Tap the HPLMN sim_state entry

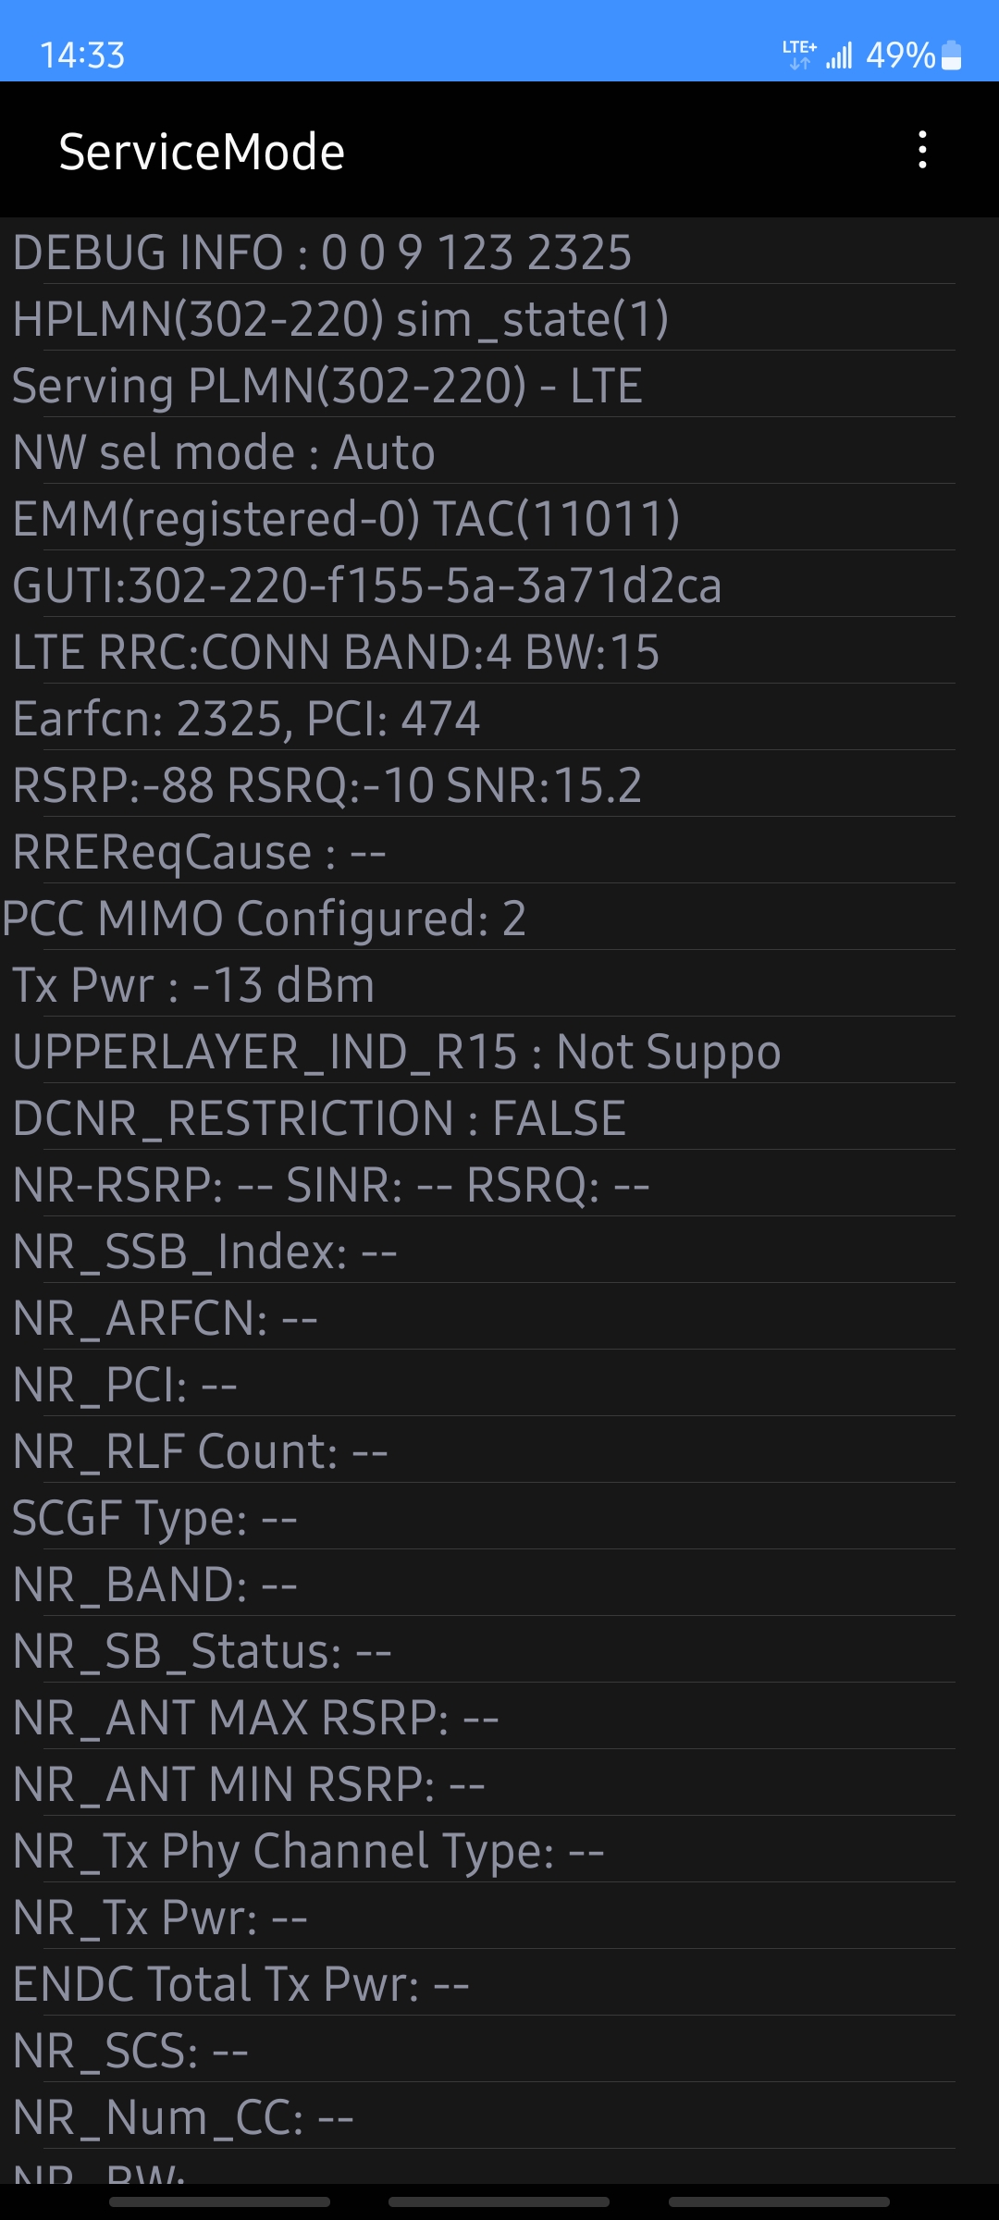pyautogui.click(x=342, y=318)
